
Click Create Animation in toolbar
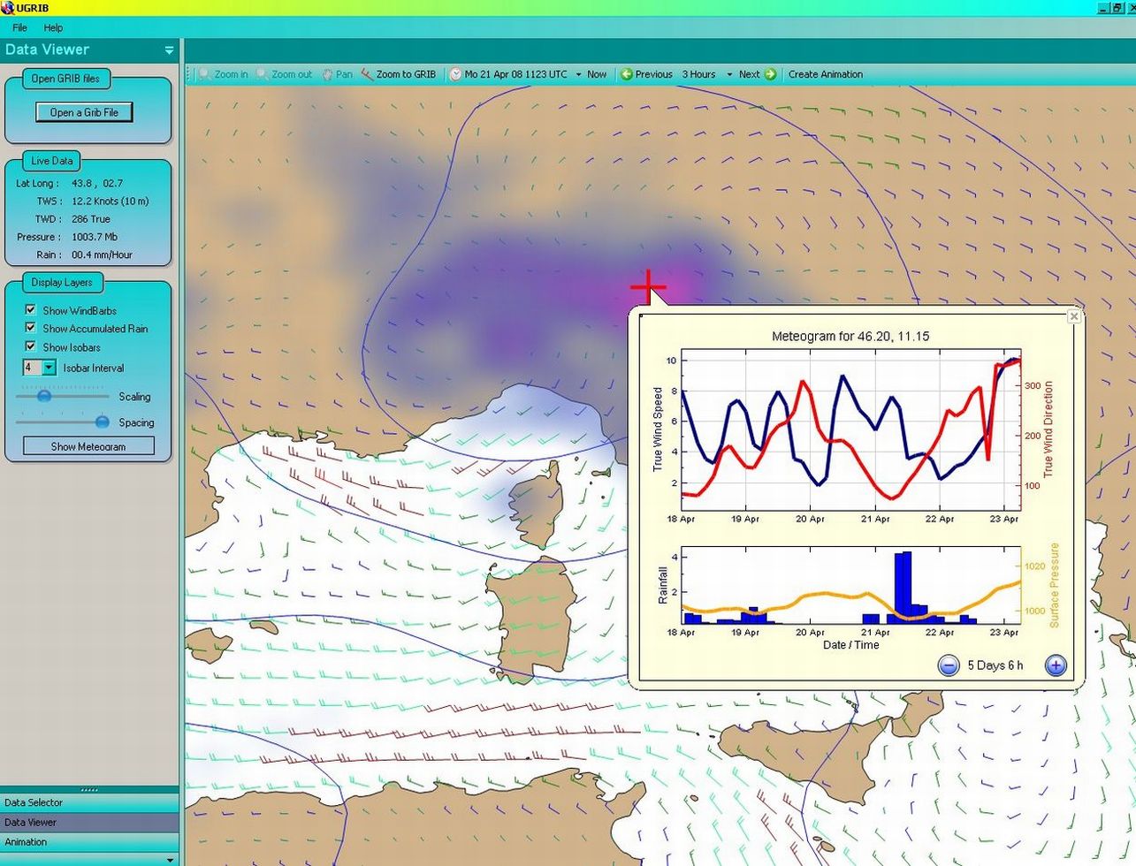tap(826, 74)
